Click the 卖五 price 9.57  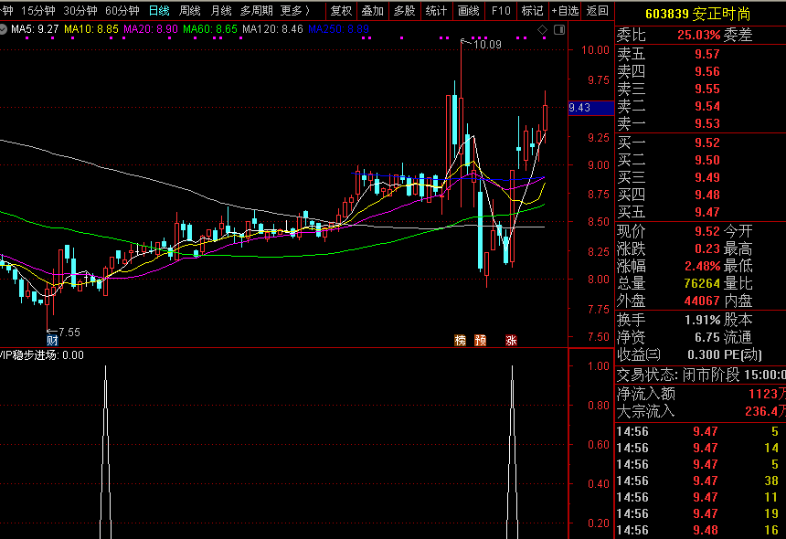point(706,54)
